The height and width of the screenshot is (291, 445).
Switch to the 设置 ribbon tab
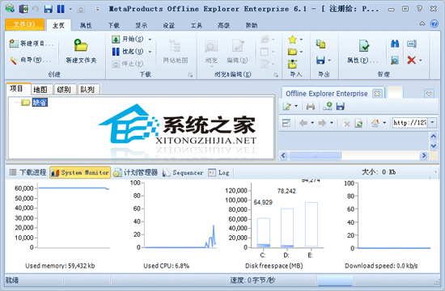point(168,26)
